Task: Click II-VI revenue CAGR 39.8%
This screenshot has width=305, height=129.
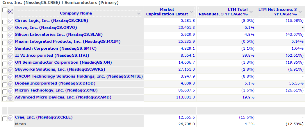Action: pos(248,55)
